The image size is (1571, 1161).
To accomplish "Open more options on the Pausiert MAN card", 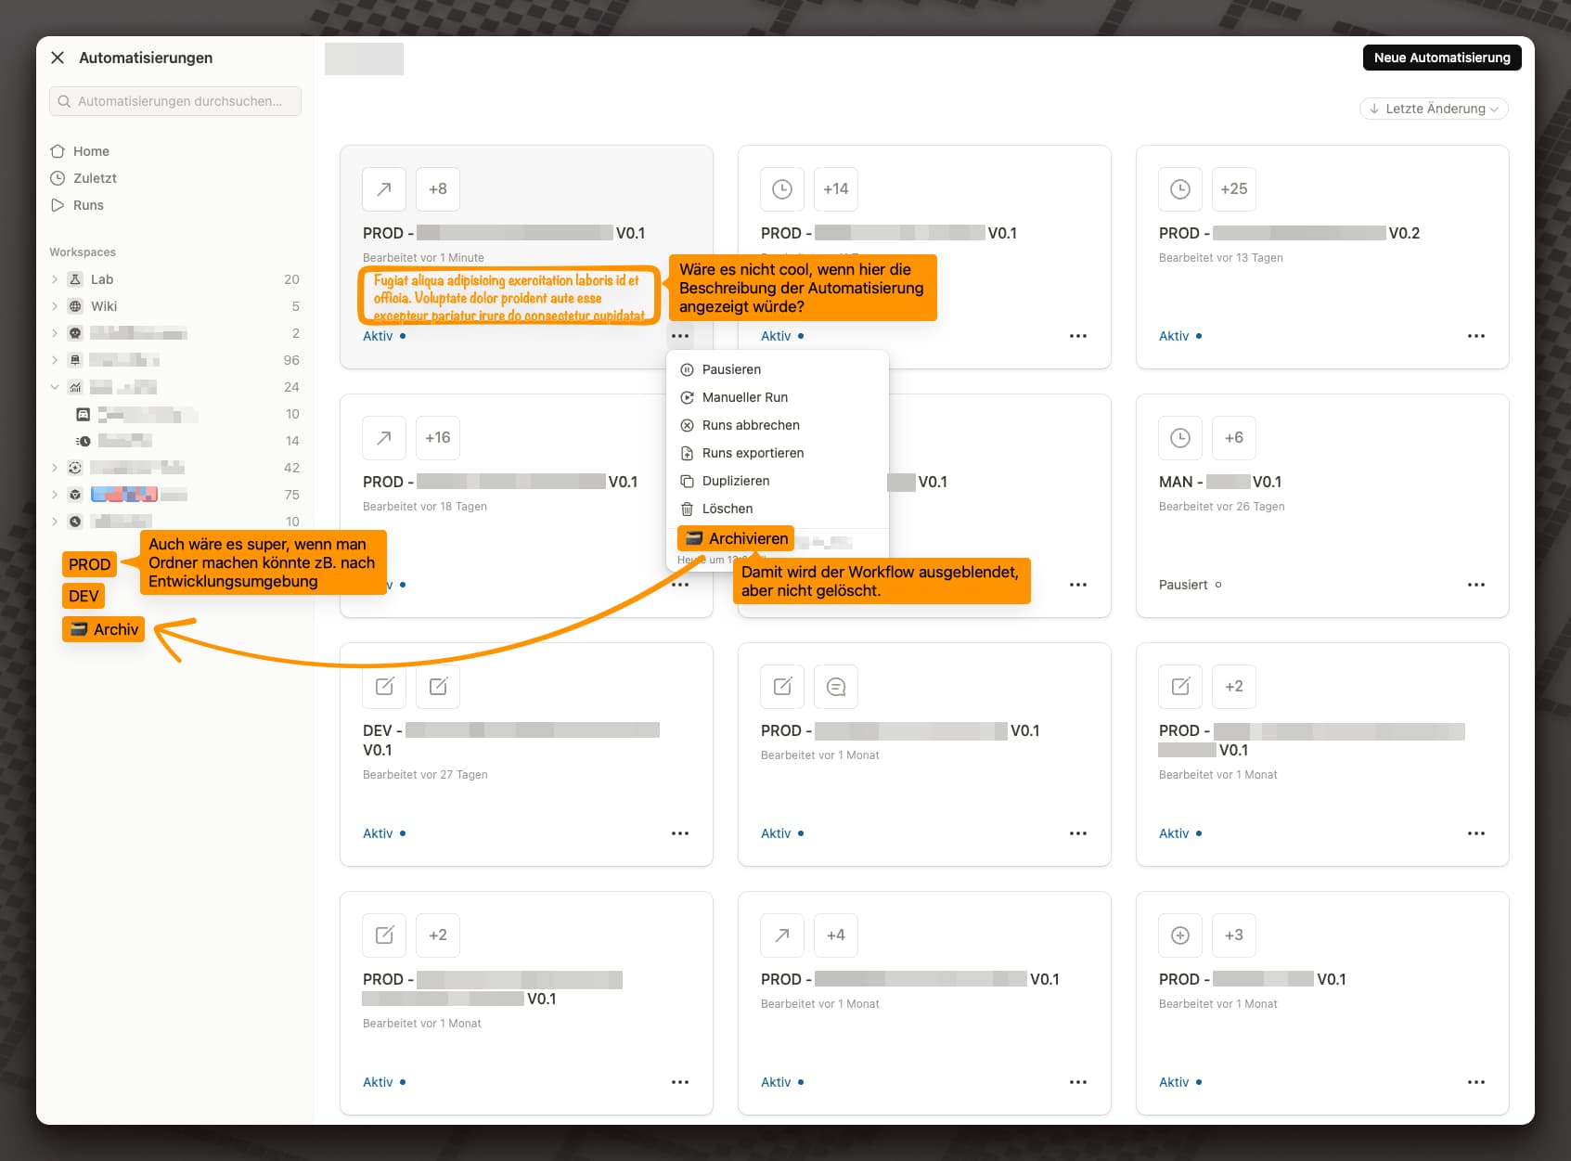I will (x=1475, y=585).
